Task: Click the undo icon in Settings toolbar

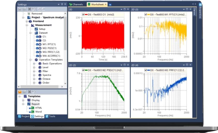Action: [x=34, y=9]
